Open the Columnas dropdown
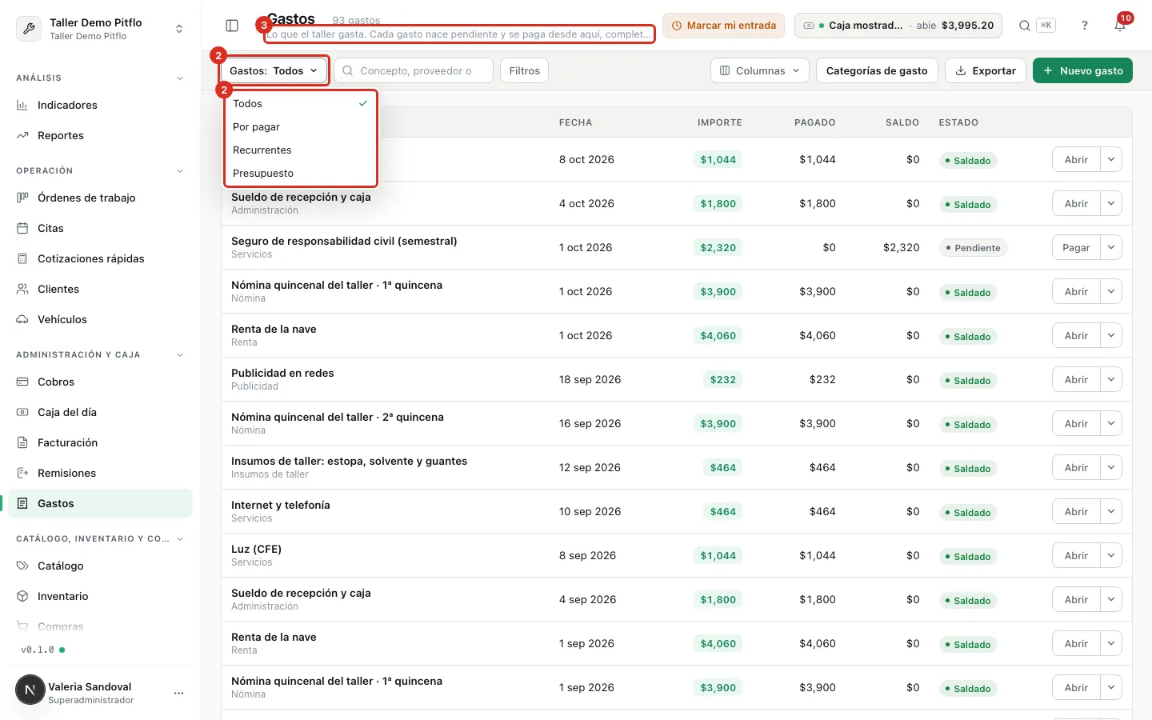 (x=759, y=70)
